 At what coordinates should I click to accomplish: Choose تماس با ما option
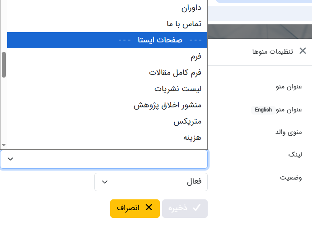(x=184, y=23)
